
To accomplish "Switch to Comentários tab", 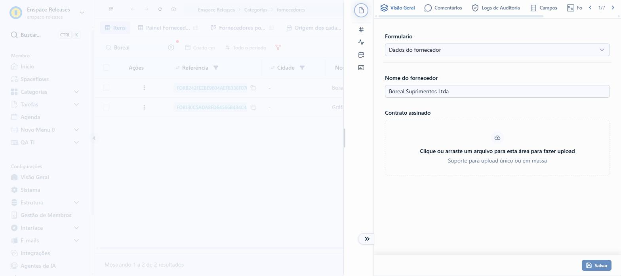I will click(443, 8).
